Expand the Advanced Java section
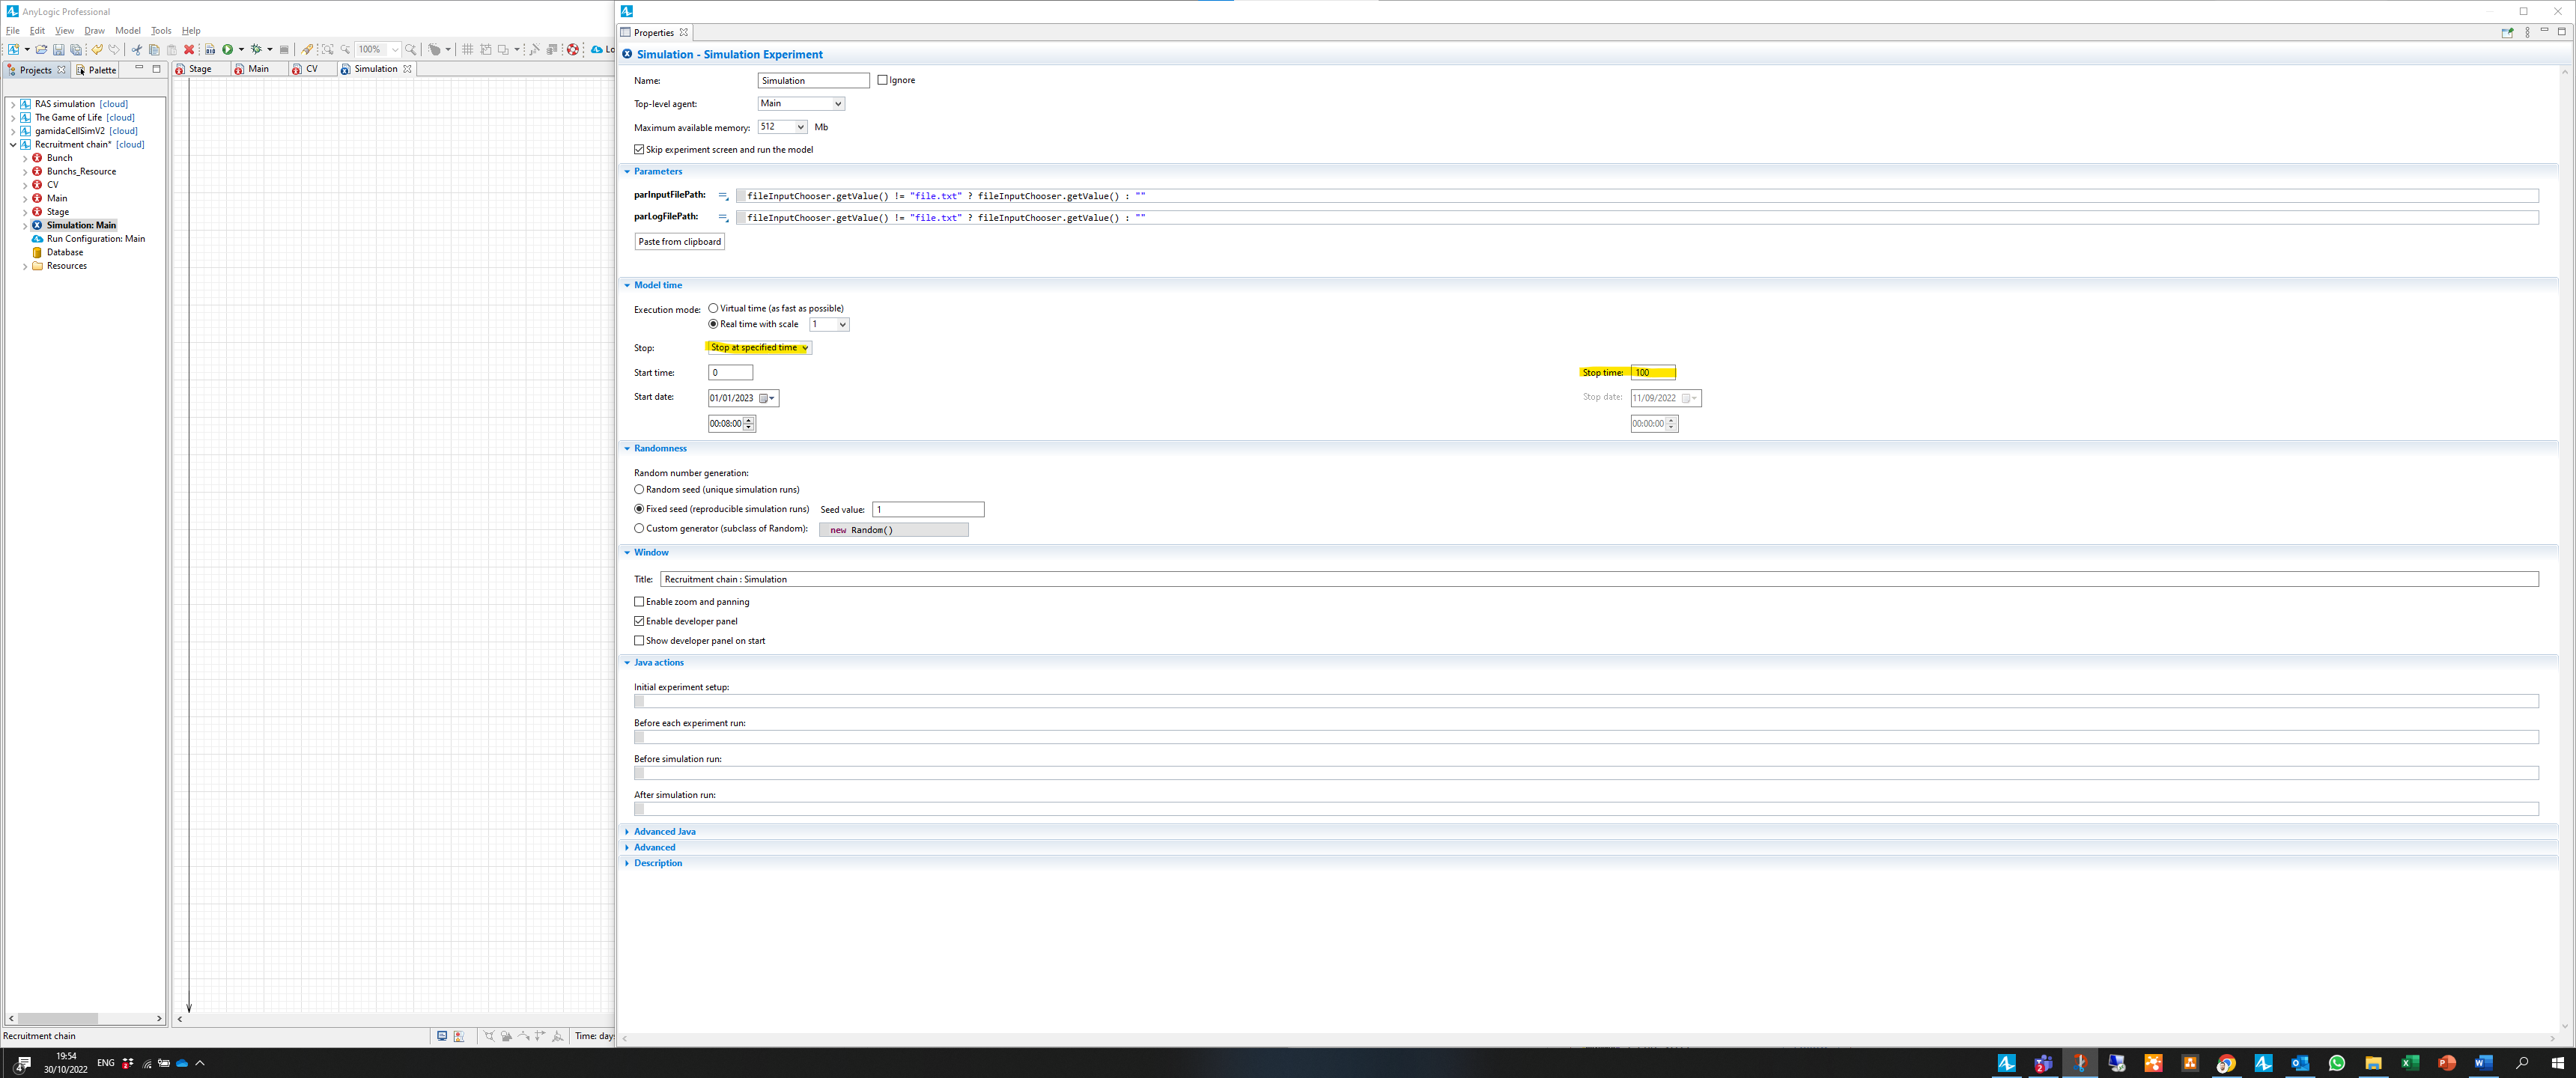 664,832
